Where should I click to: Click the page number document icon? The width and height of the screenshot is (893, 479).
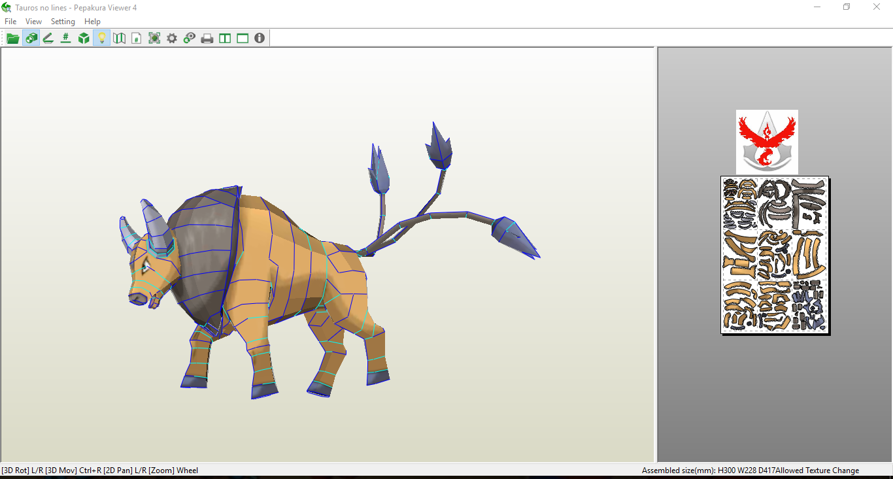pyautogui.click(x=136, y=38)
